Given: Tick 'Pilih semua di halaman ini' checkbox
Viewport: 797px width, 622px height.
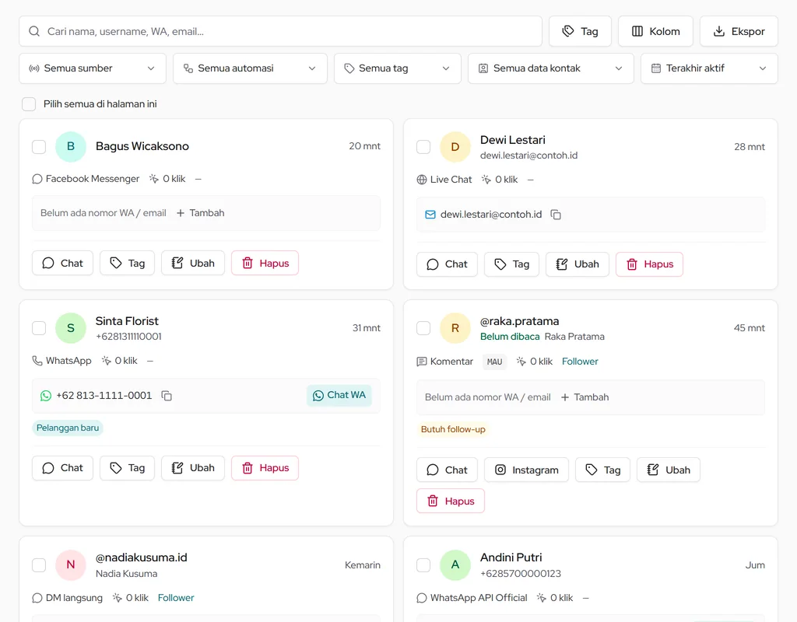Looking at the screenshot, I should click(29, 104).
